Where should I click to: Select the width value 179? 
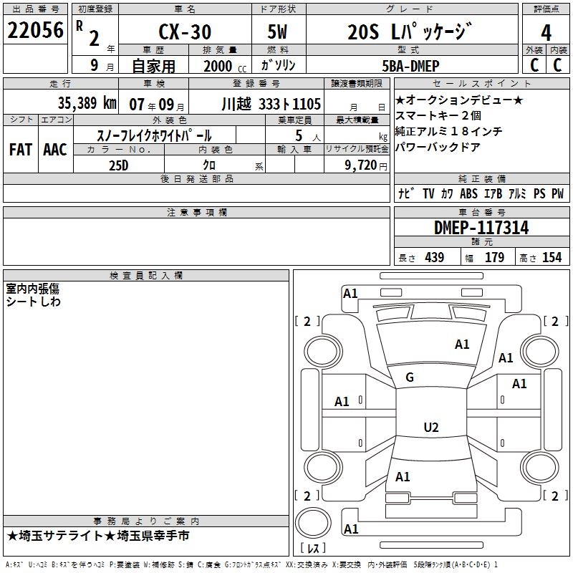point(494,257)
